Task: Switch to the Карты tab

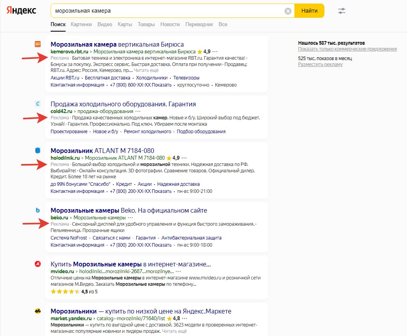Action: [x=125, y=25]
